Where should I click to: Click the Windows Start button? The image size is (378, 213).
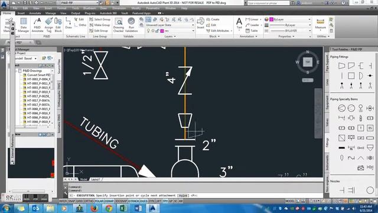point(6,208)
